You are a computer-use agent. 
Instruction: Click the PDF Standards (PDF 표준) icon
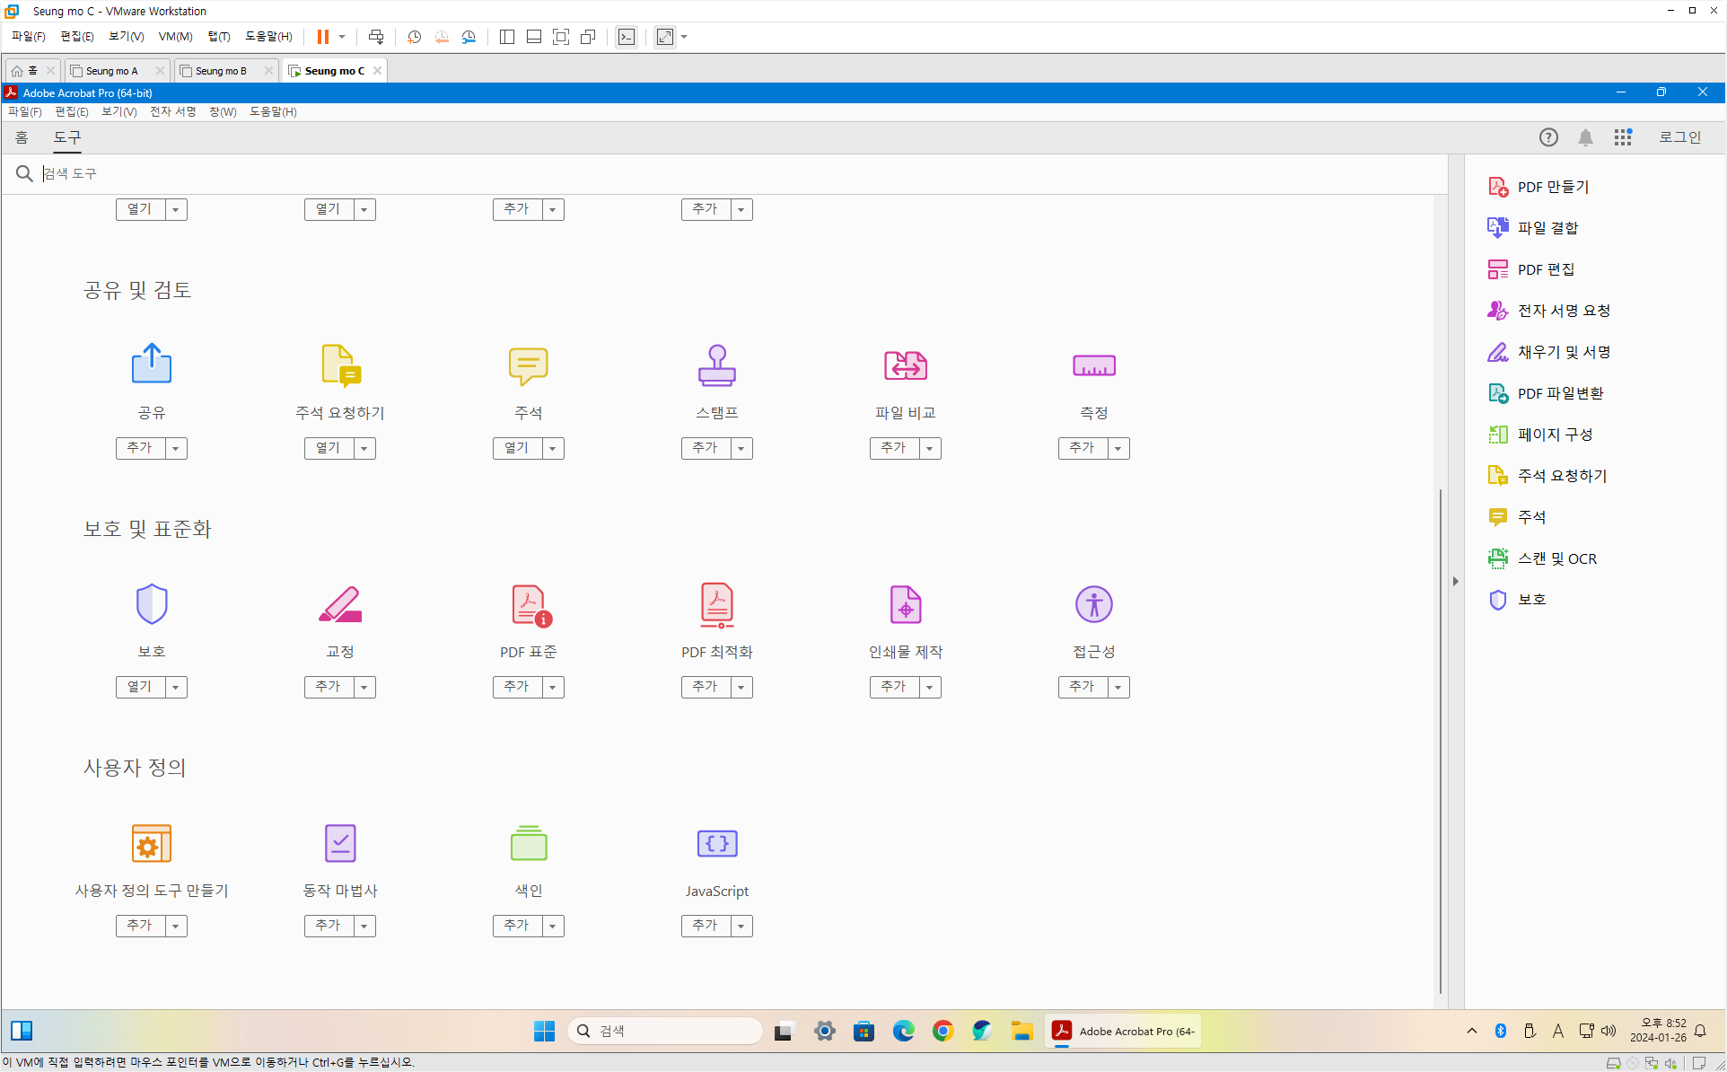tap(530, 604)
